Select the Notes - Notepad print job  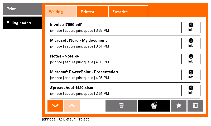click(116, 59)
